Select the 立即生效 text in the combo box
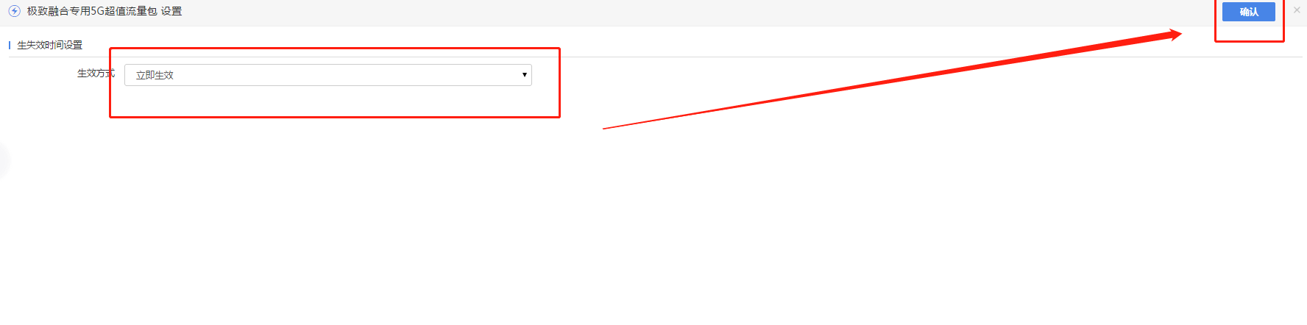 155,75
